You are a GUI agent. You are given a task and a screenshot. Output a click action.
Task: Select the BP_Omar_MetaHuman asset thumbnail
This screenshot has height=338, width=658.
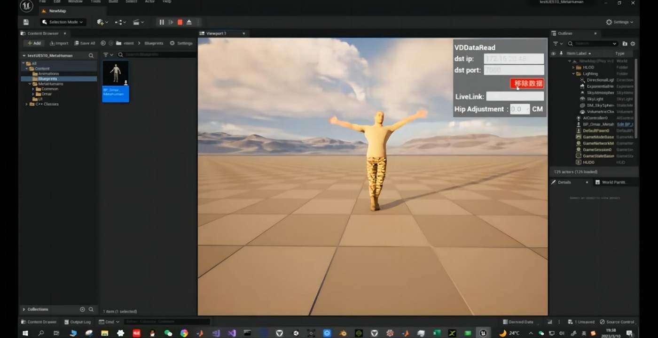(116, 81)
